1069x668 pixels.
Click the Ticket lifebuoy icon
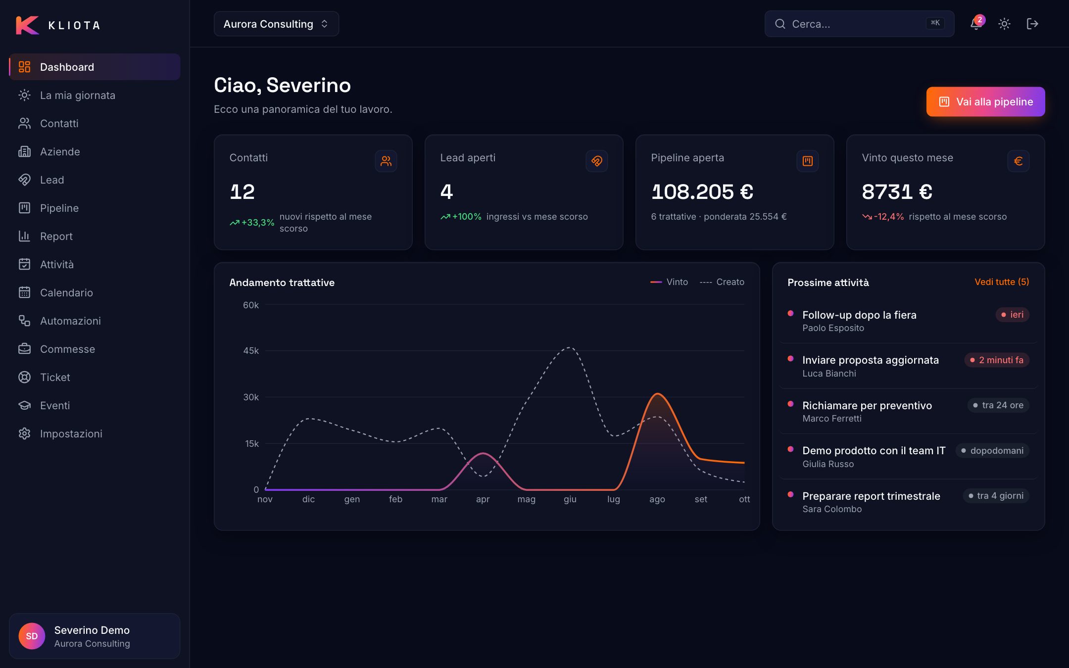point(24,377)
